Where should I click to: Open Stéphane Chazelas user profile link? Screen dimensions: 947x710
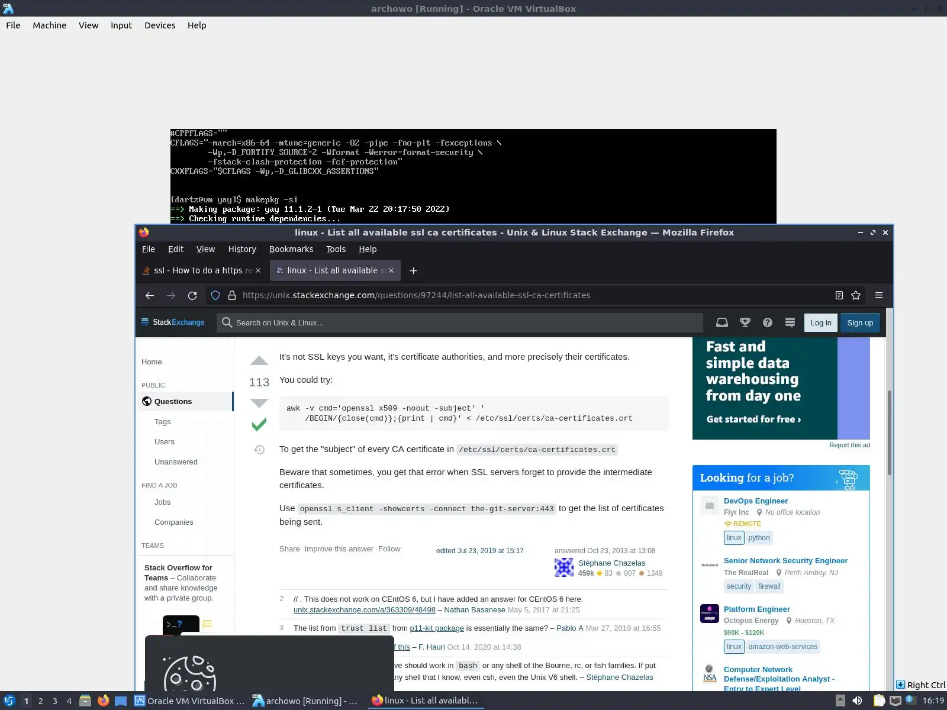pyautogui.click(x=611, y=563)
